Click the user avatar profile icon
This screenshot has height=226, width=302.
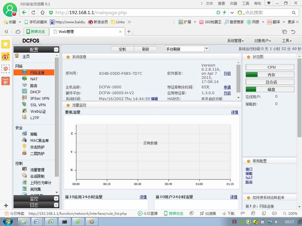(10, 10)
